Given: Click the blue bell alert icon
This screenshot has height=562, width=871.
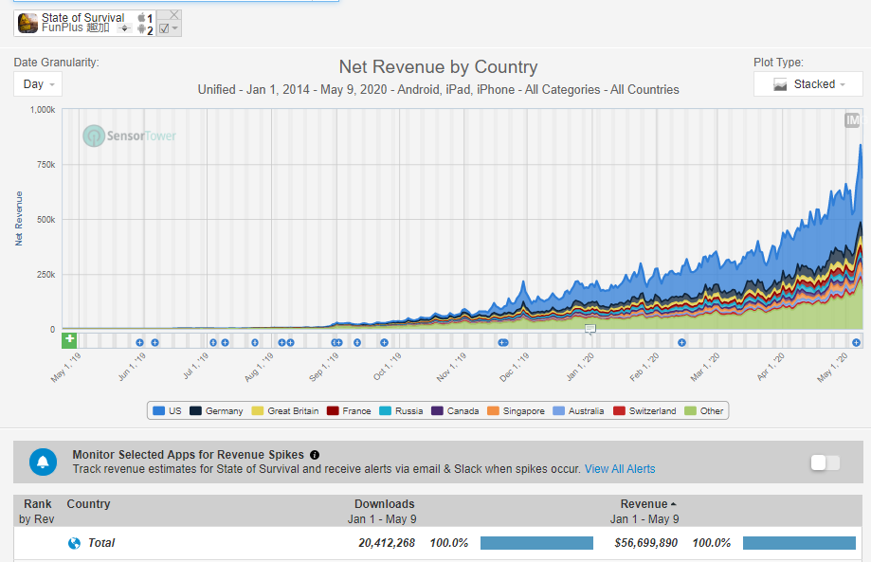Looking at the screenshot, I should tap(43, 462).
